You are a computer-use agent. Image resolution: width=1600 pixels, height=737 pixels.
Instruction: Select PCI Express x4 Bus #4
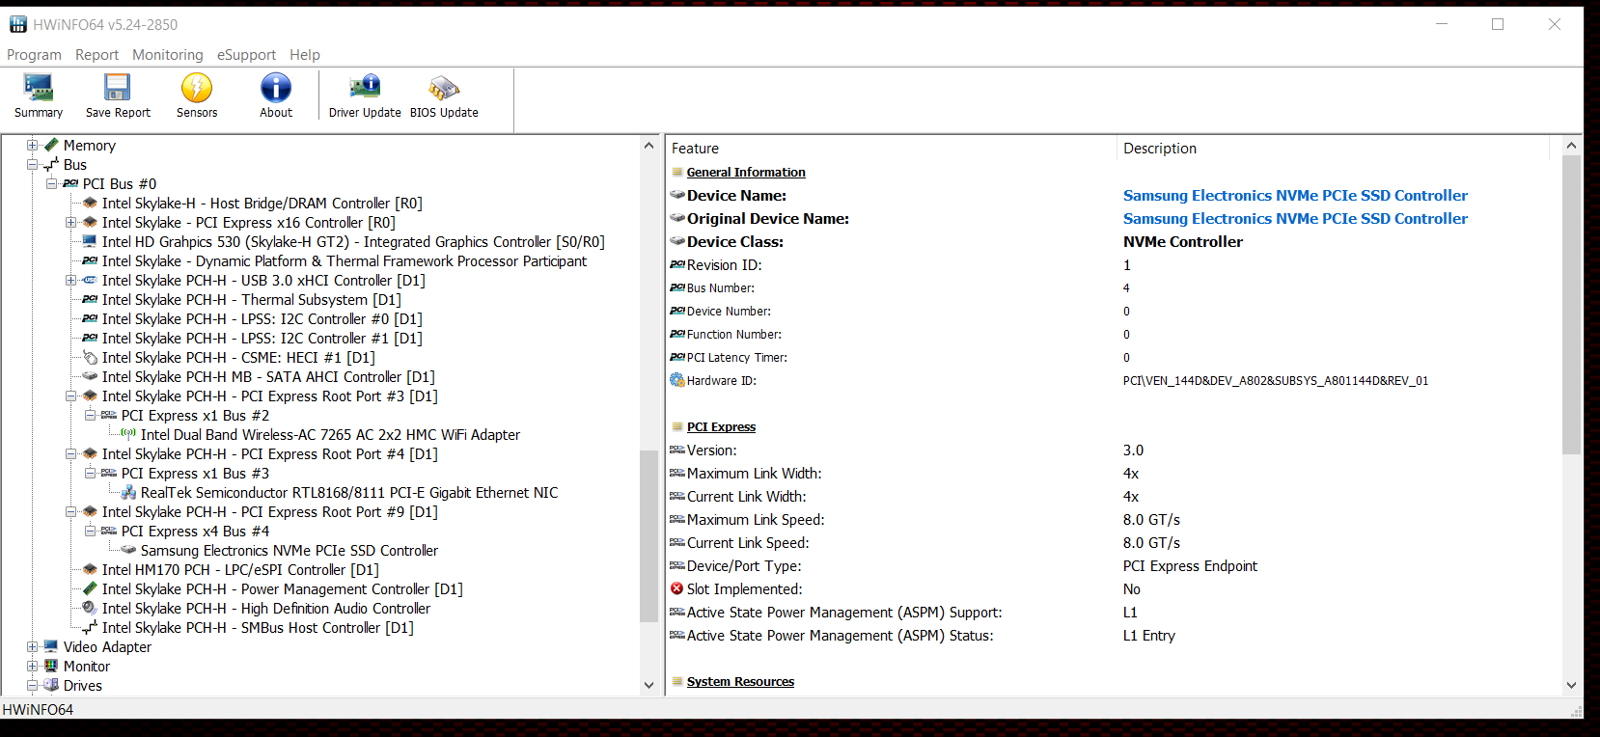(195, 531)
